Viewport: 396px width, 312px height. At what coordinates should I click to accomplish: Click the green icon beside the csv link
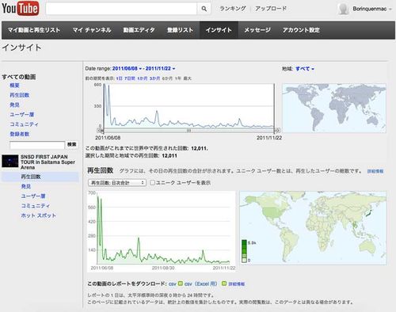181,283
